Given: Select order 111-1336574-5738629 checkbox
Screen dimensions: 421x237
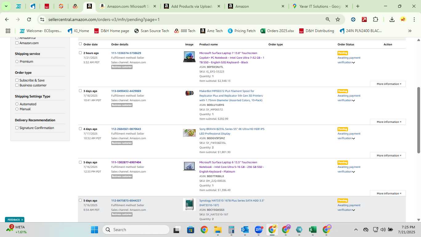Looking at the screenshot, I should pos(80,53).
